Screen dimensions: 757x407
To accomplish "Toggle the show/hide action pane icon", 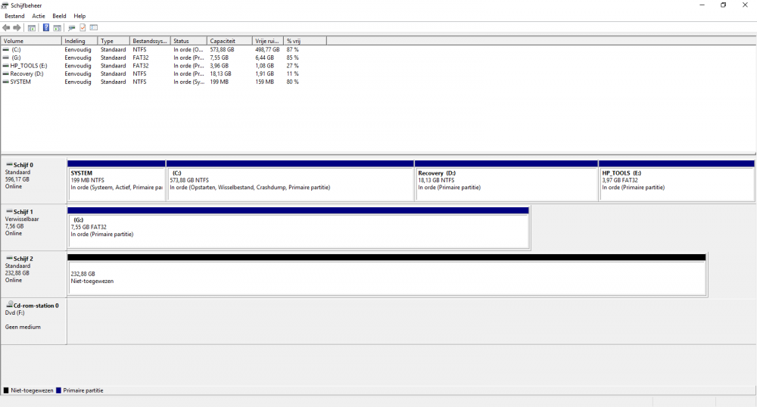I will point(57,27).
